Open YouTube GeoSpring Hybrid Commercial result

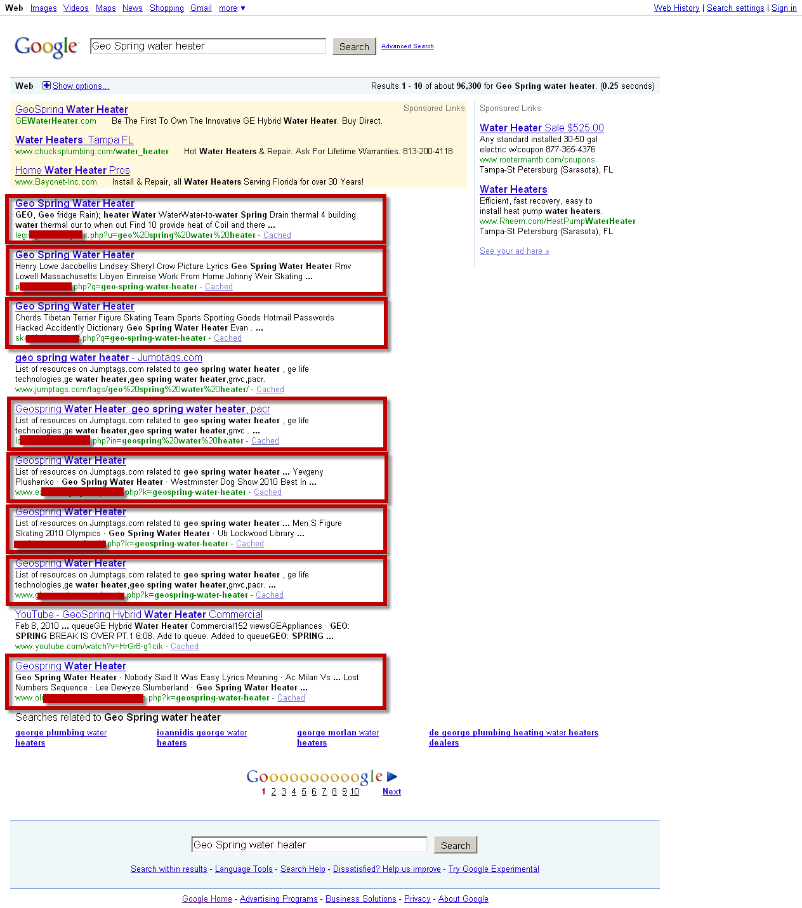tap(139, 615)
